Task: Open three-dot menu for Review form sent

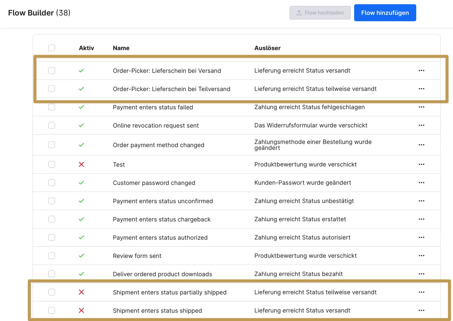Action: click(x=421, y=256)
